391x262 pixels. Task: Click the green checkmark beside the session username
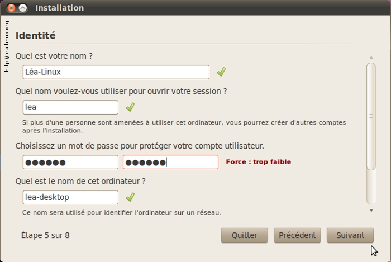pos(130,107)
